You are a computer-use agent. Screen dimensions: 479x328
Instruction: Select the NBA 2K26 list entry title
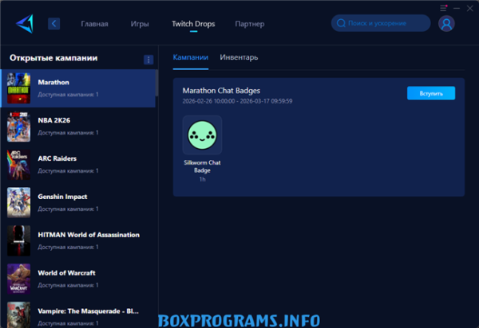54,120
